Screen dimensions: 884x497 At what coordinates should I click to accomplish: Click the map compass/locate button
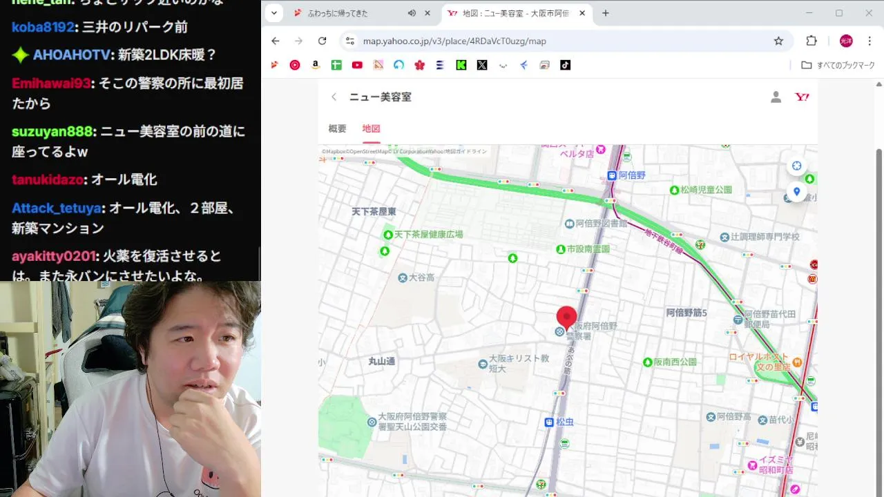click(x=796, y=166)
